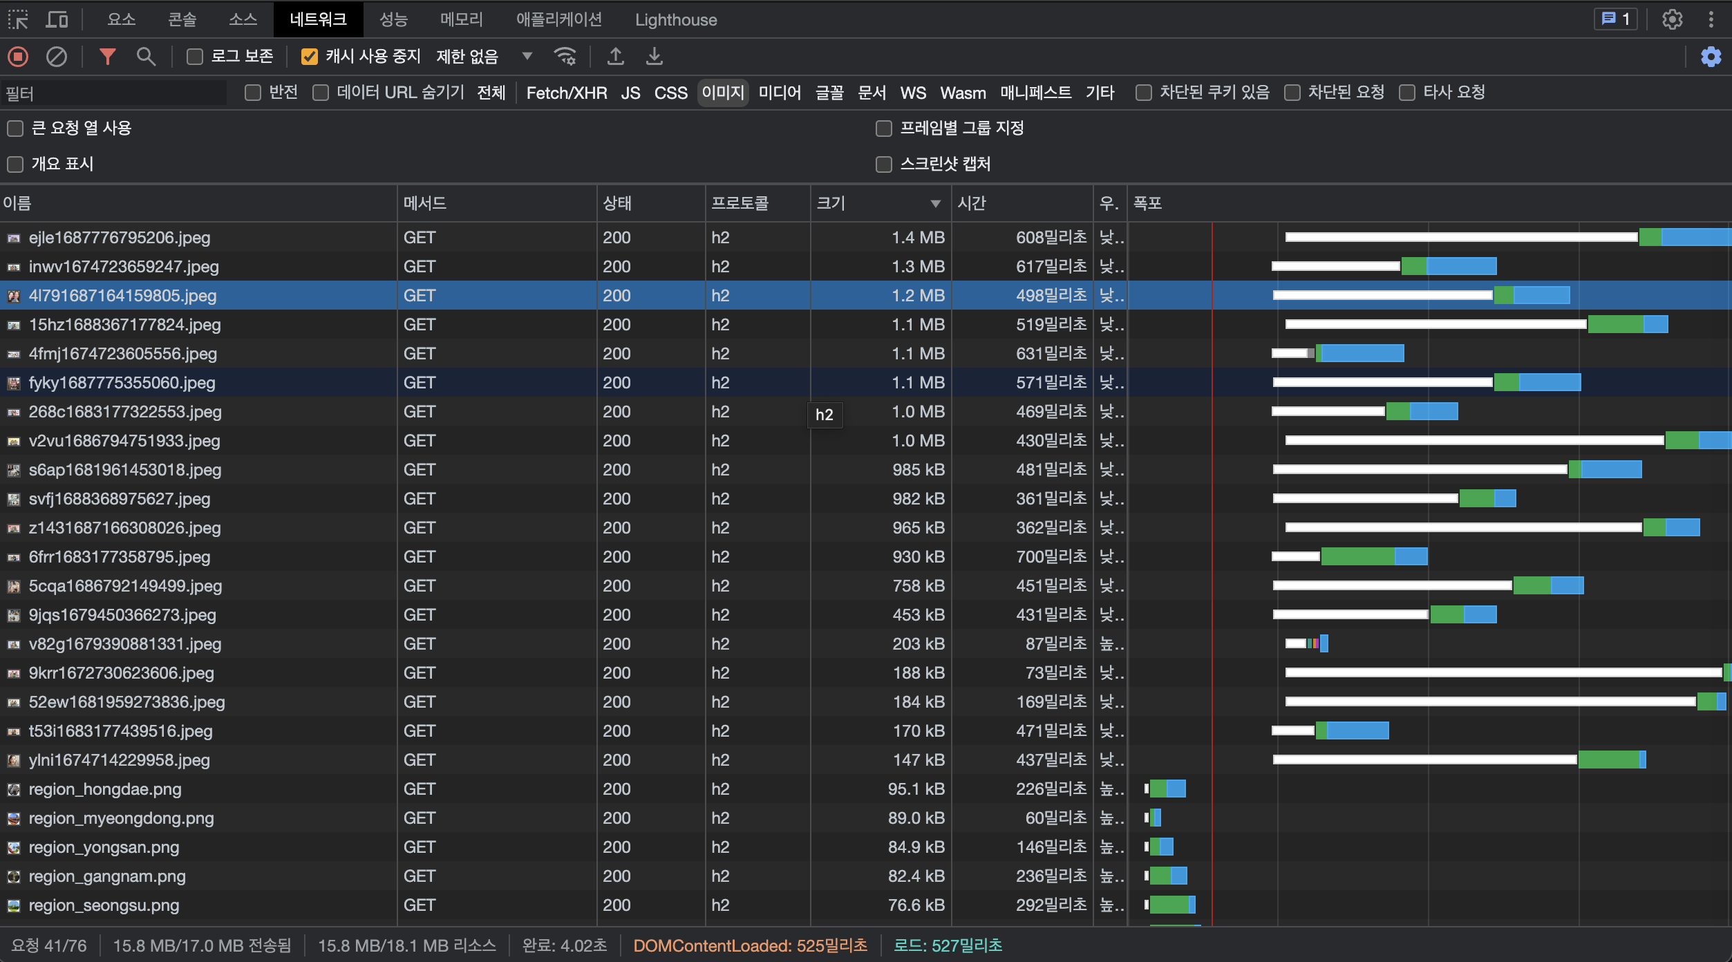The height and width of the screenshot is (962, 1732).
Task: Click the export HAR download icon
Action: click(654, 57)
